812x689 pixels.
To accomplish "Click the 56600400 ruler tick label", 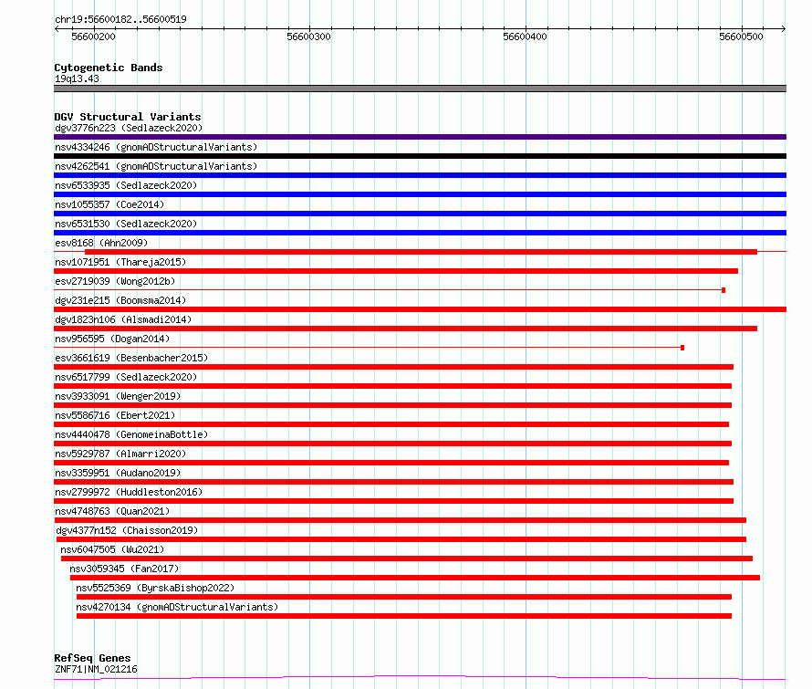I will point(525,37).
